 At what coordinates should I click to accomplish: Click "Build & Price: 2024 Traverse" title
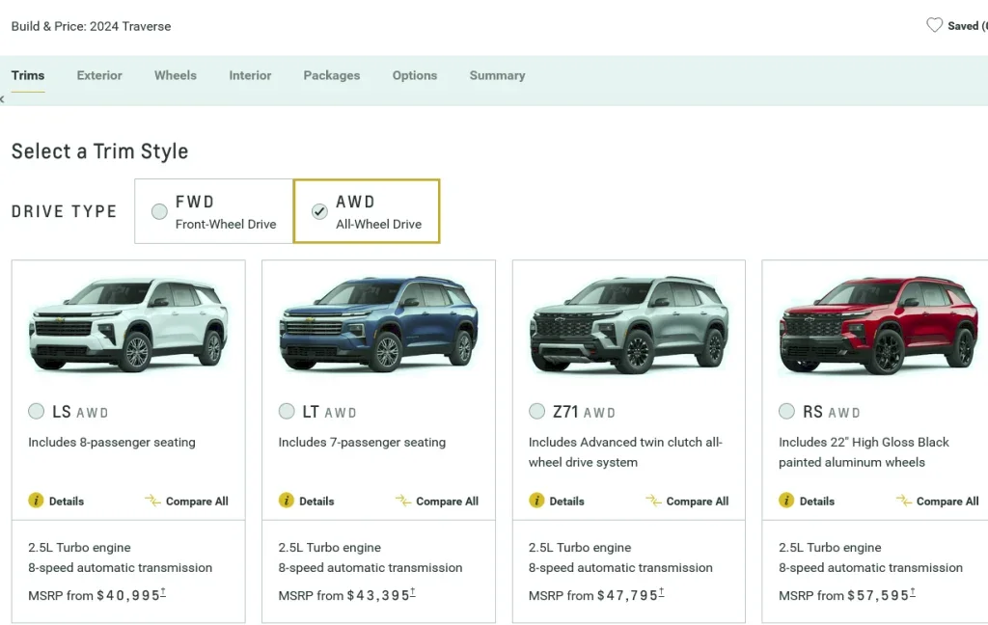point(91,26)
